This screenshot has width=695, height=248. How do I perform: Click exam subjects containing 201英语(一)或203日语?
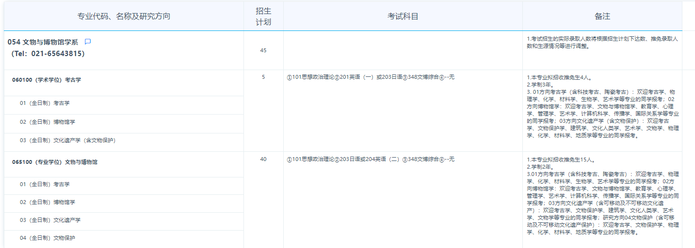tap(371, 77)
